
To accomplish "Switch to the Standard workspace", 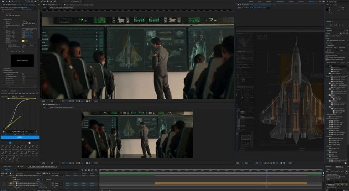I will [x=269, y=2].
